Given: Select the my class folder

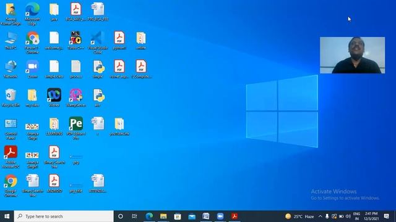Looking at the screenshot, I should click(32, 97).
